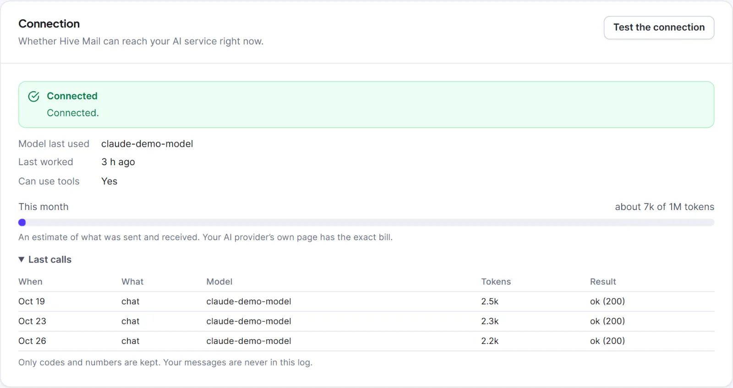Click the Connection heading
This screenshot has height=388, width=733.
point(49,24)
